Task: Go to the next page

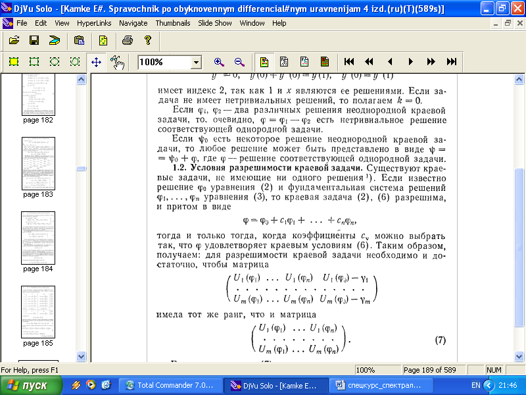Action: click(410, 62)
